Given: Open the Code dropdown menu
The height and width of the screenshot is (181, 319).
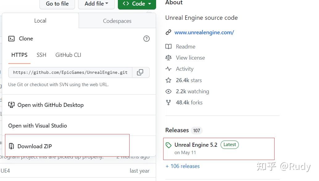Looking at the screenshot, I should click(x=137, y=4).
